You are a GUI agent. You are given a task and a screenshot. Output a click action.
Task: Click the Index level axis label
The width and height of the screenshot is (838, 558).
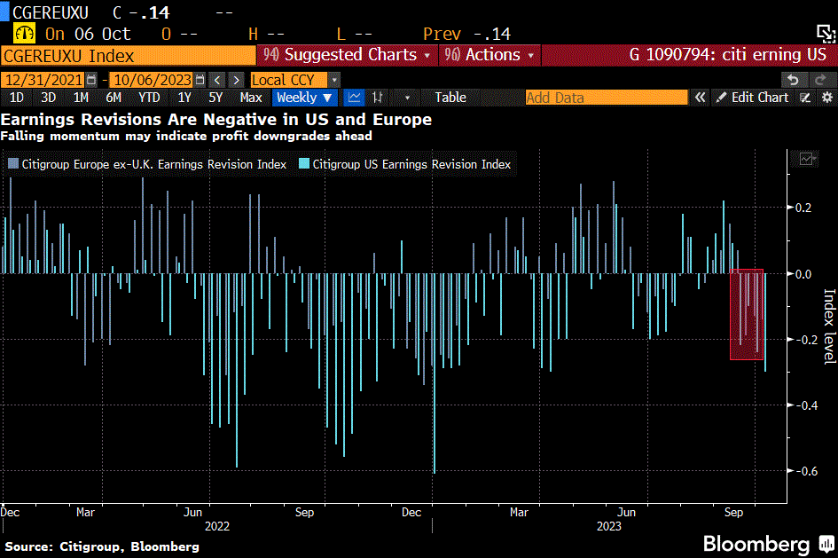[829, 326]
